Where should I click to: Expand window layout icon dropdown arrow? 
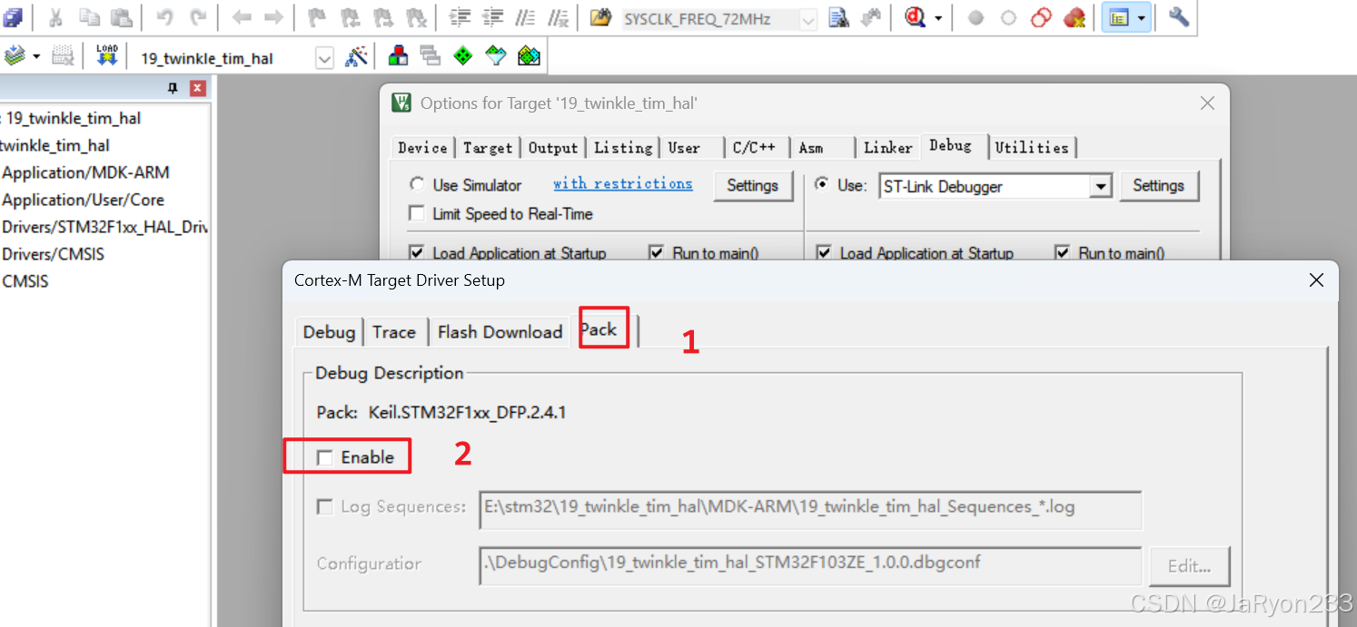click(1142, 18)
